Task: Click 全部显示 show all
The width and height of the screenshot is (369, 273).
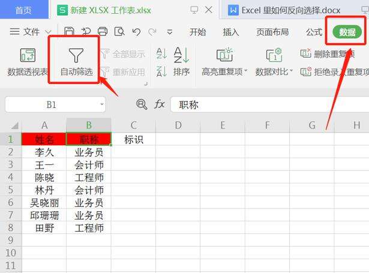Action: tap(123, 54)
